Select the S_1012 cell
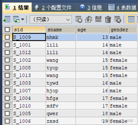Screen dimensions: 138x125 (x=29, y=53)
